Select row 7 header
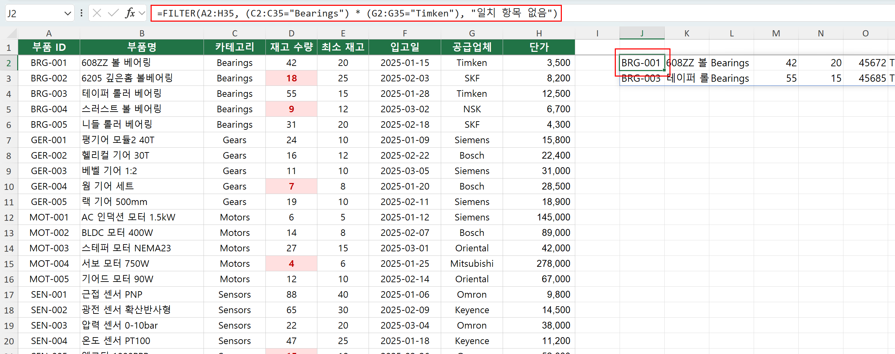 (9, 140)
